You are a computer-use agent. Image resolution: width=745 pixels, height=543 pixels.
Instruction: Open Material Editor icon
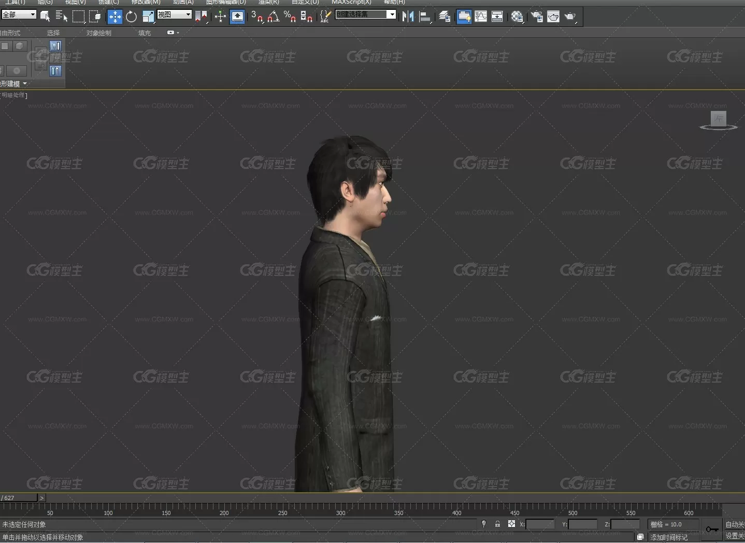tap(517, 17)
